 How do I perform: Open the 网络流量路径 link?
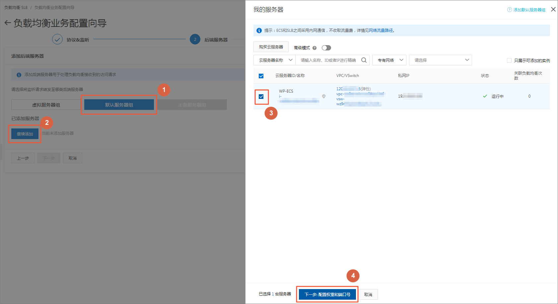point(381,31)
